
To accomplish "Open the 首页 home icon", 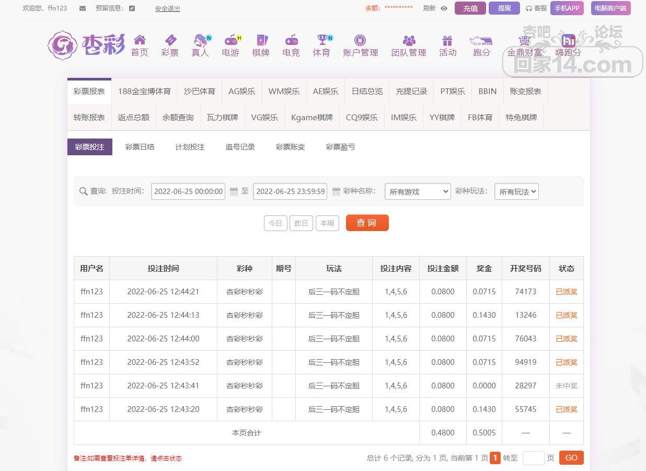I will (x=140, y=41).
